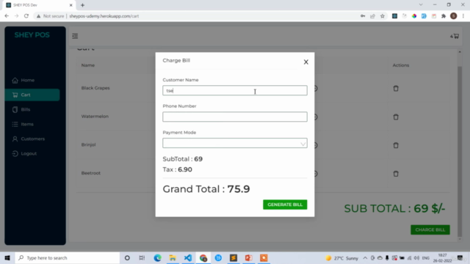Click the Charge Bill button on cart page
Image resolution: width=470 pixels, height=264 pixels.
[430, 230]
